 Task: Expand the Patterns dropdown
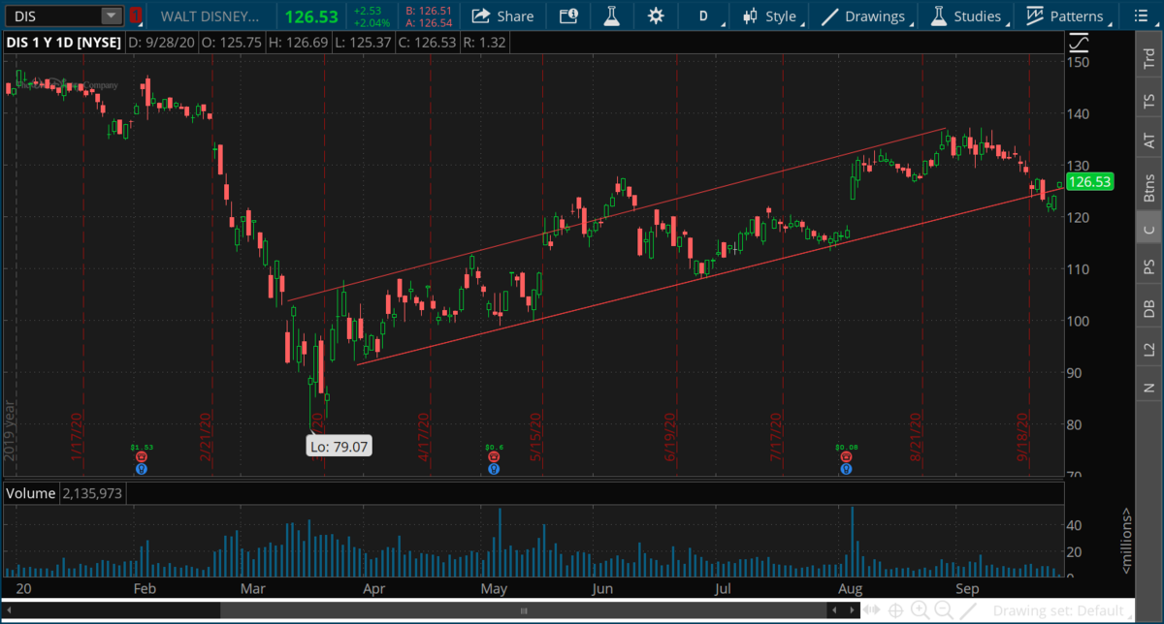click(1065, 16)
